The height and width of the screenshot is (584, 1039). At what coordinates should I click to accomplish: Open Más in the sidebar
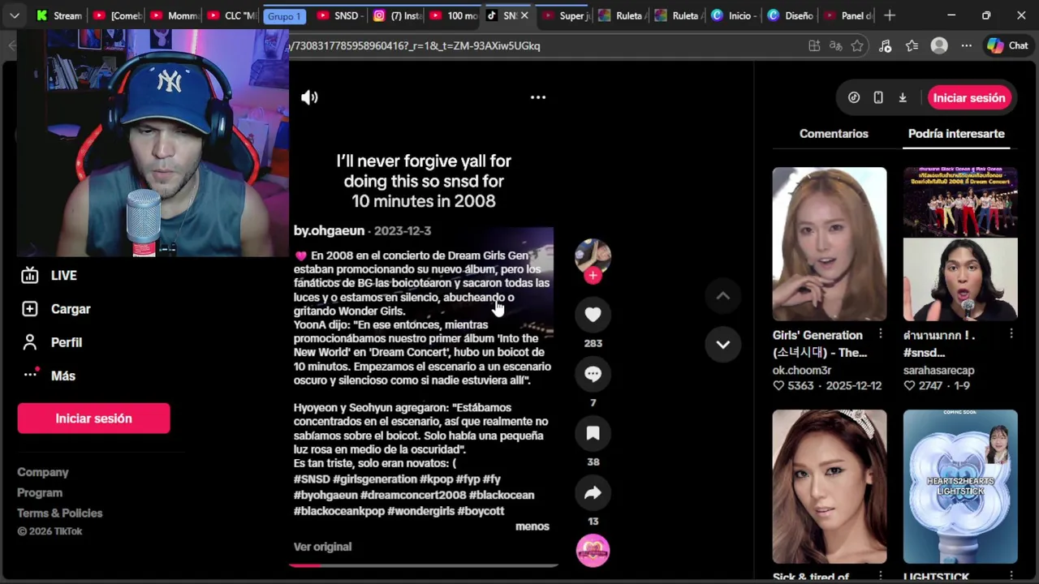tap(63, 376)
